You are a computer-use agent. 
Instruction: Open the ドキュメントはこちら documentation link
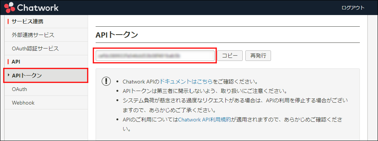pos(186,82)
